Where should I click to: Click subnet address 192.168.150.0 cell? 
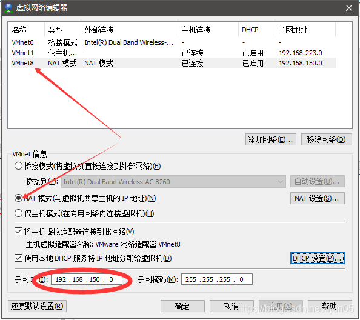pos(301,63)
